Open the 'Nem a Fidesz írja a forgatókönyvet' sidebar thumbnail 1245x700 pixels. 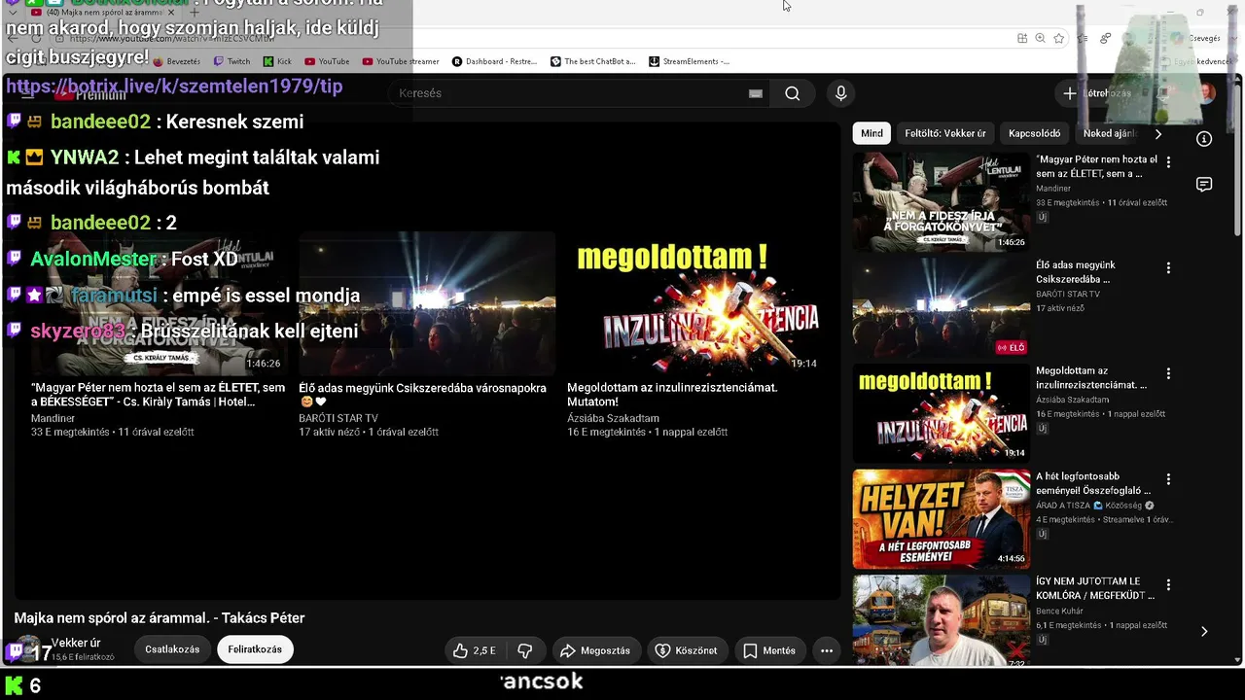click(941, 202)
